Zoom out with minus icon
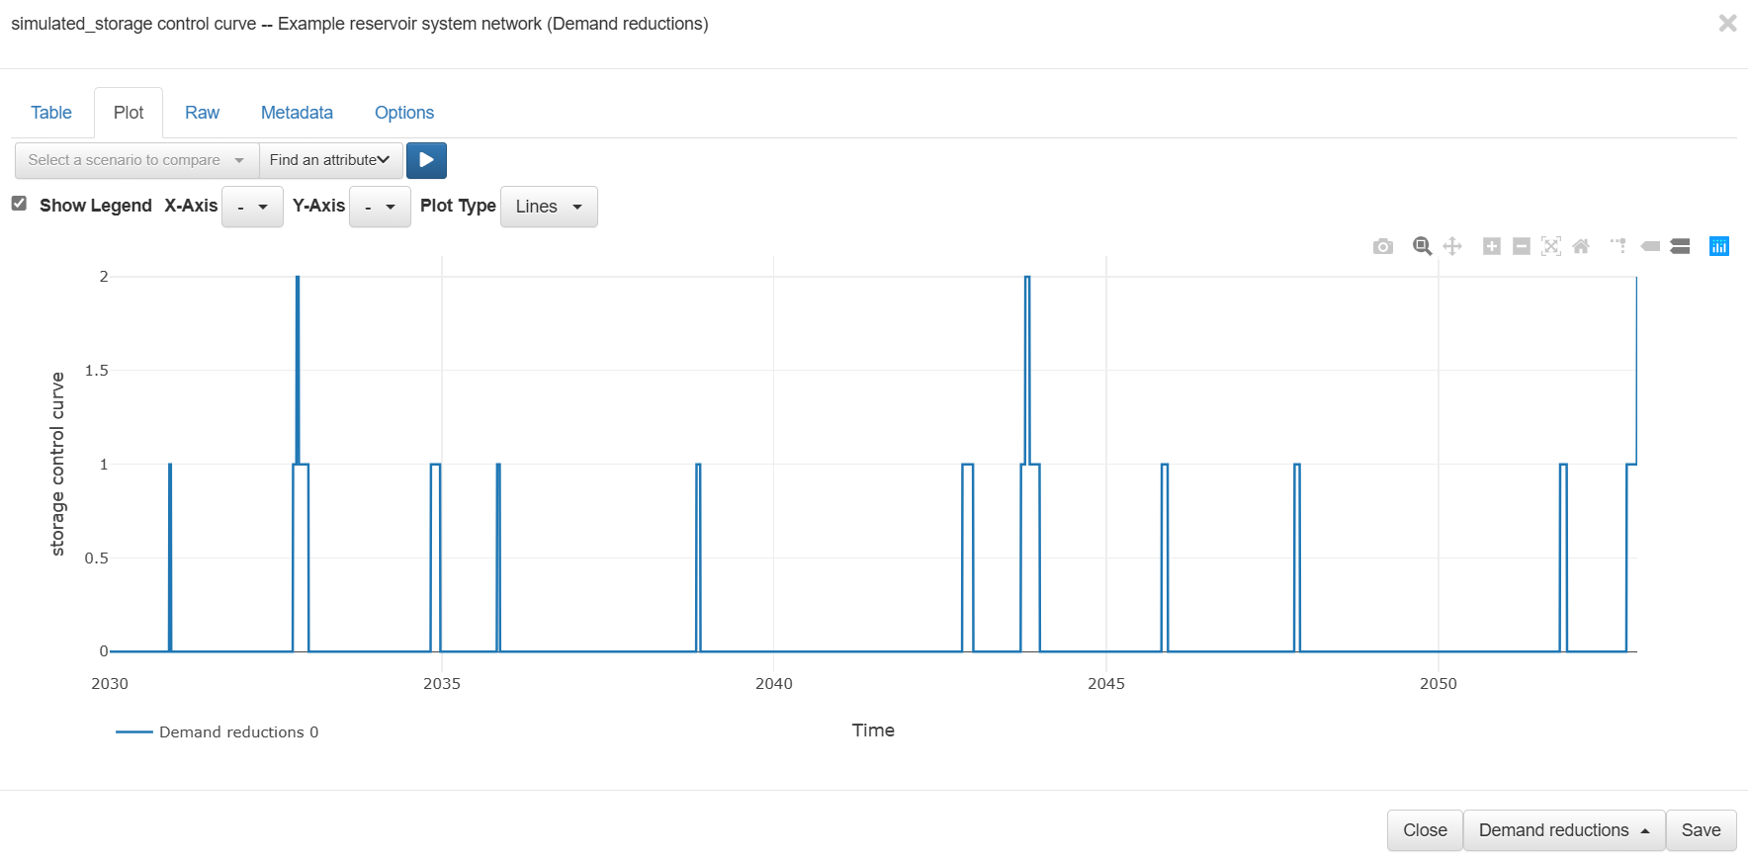This screenshot has width=1748, height=859. 1522,246
